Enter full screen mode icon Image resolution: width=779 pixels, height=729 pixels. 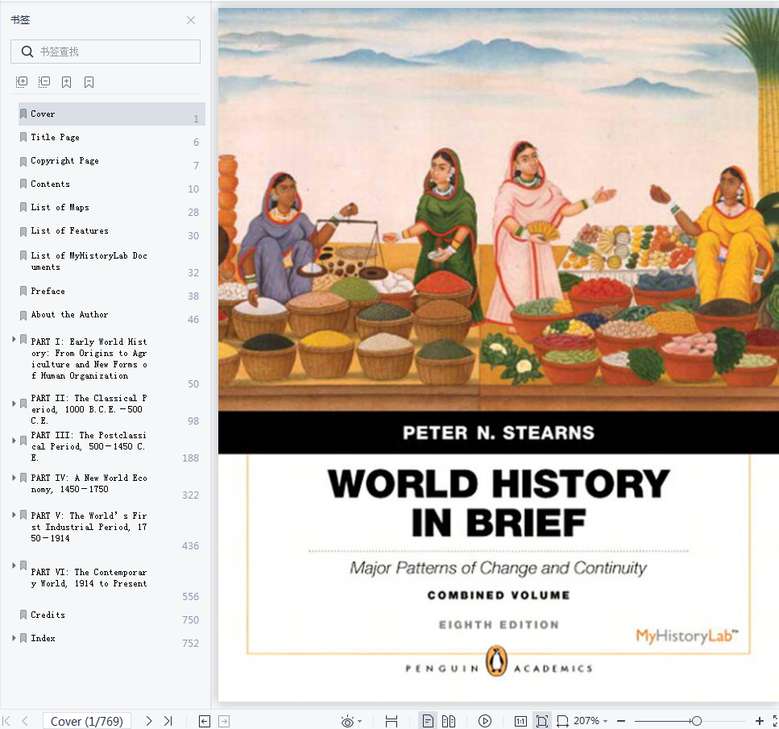[x=776, y=721]
